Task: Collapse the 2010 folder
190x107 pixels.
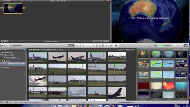Action: [x=2, y=61]
